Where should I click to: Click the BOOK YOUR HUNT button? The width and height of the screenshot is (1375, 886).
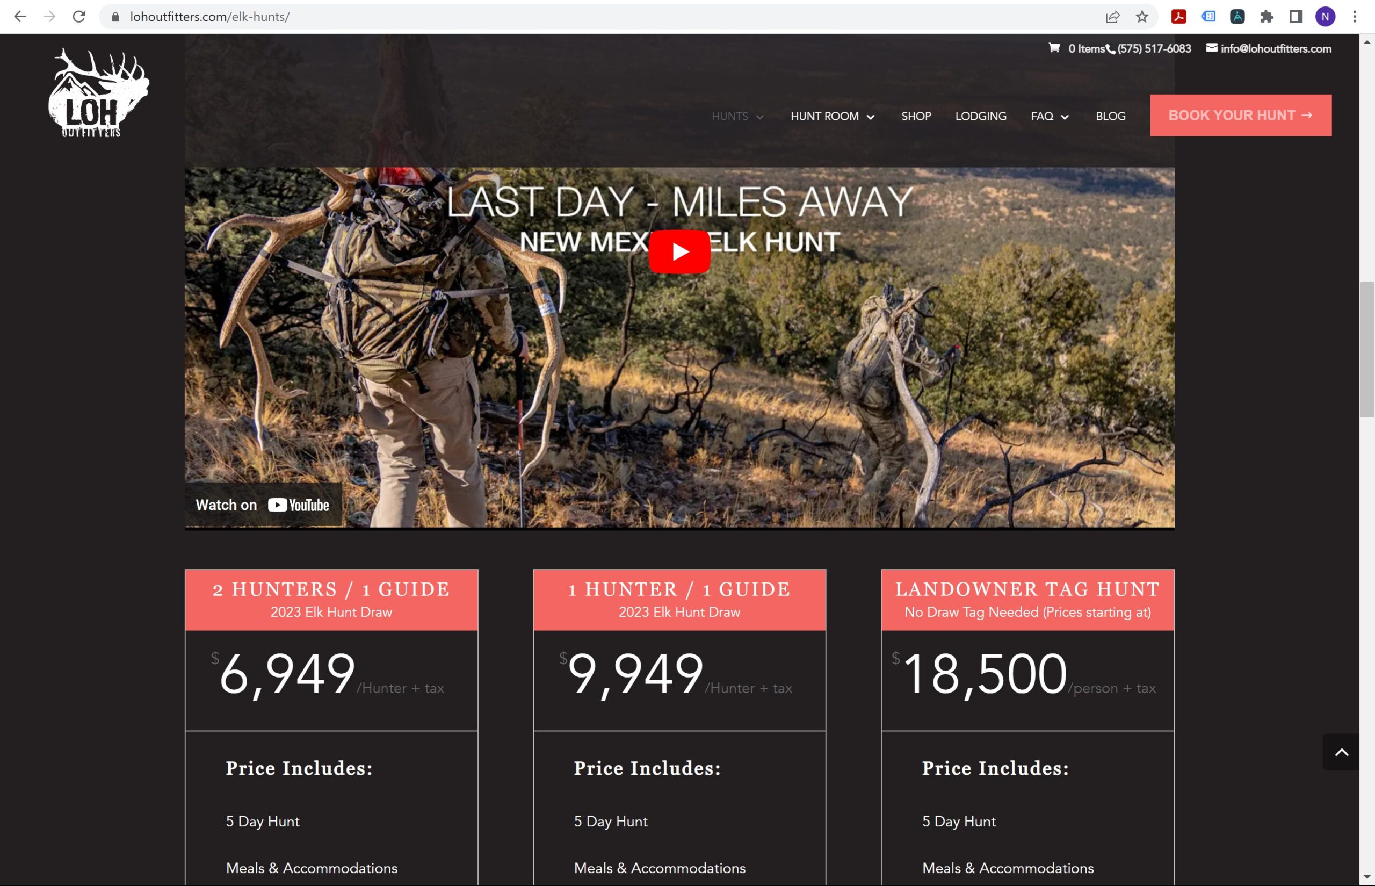point(1240,115)
